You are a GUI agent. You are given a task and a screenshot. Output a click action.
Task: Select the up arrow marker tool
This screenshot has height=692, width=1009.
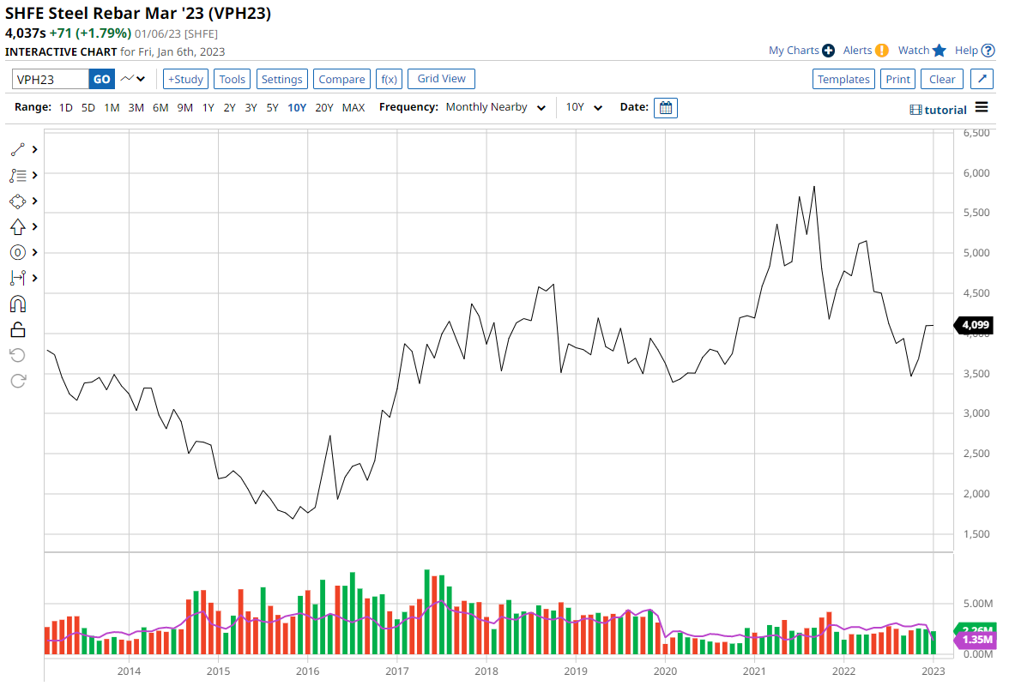pyautogui.click(x=18, y=226)
